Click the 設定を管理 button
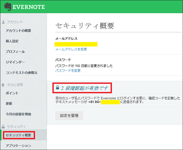This screenshot has height=150, width=183. [69, 116]
